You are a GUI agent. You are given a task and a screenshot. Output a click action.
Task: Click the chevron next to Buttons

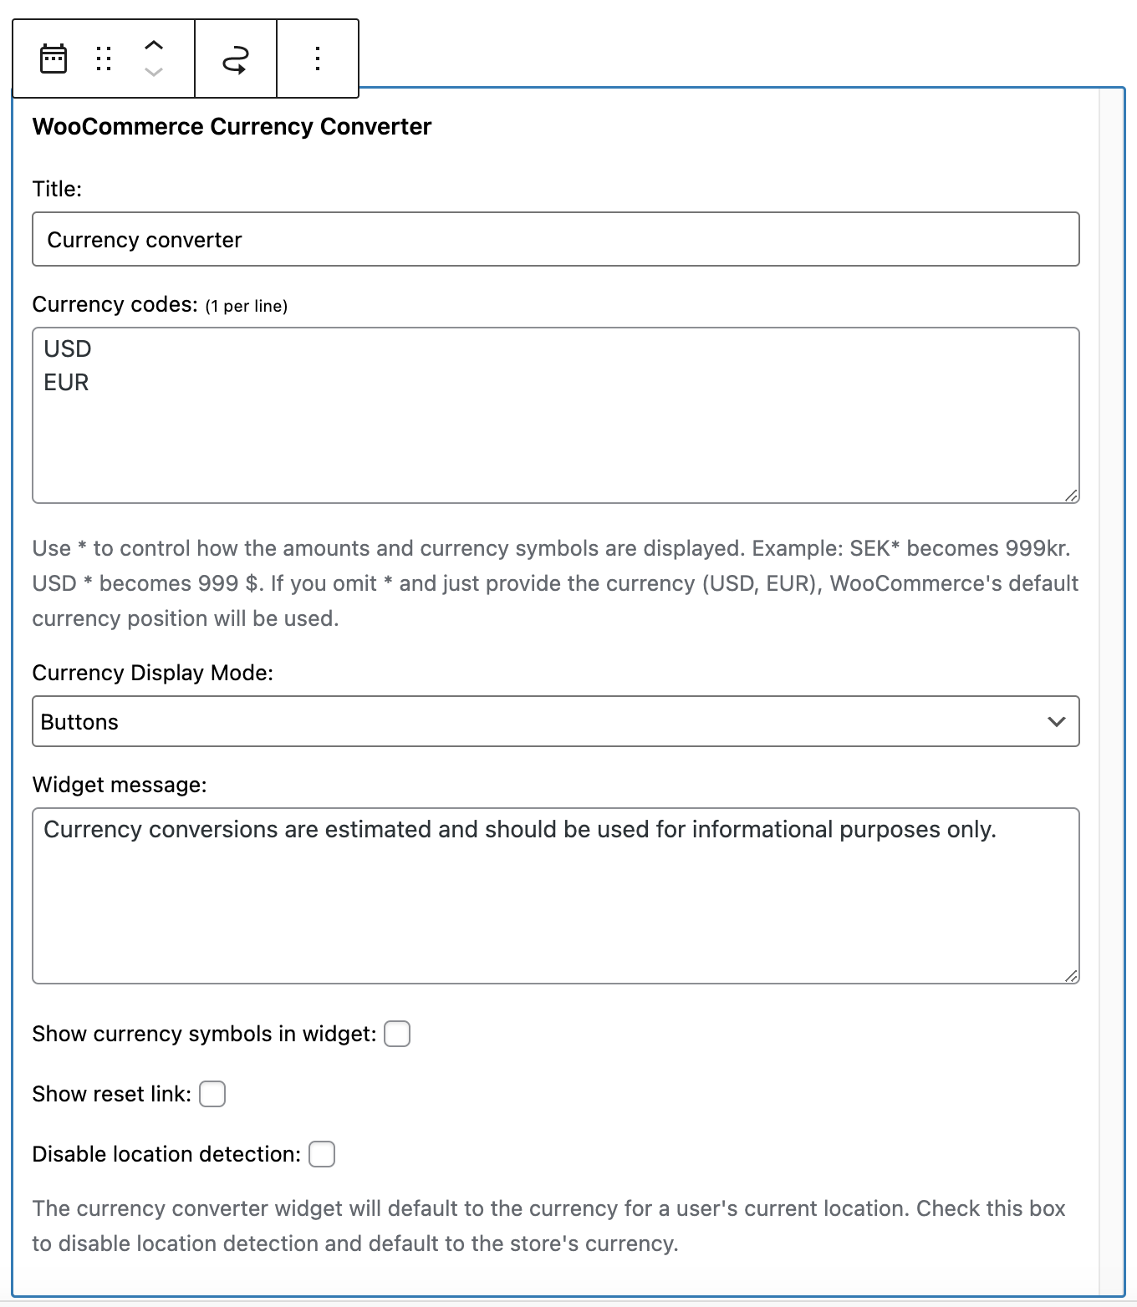tap(1055, 721)
